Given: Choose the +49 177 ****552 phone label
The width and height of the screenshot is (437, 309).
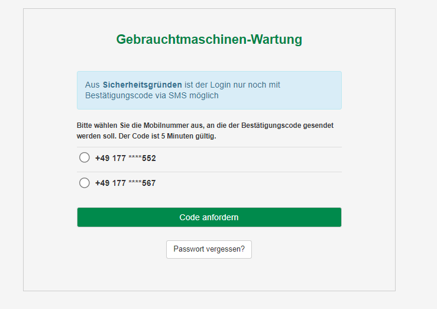Looking at the screenshot, I should (x=125, y=158).
